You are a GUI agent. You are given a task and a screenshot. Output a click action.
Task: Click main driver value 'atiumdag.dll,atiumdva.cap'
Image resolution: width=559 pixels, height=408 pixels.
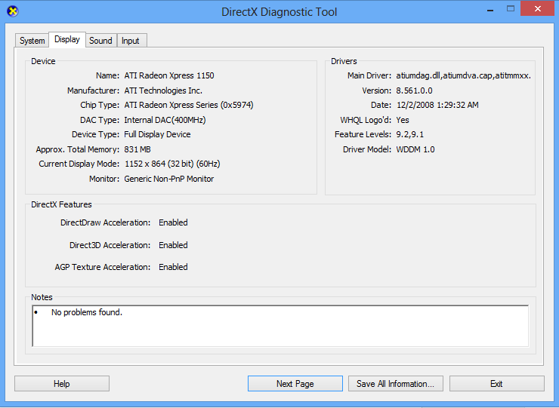(464, 75)
